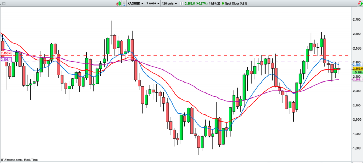
Task: Click the green 1D 19h countdown tag
Action: [x=356, y=73]
